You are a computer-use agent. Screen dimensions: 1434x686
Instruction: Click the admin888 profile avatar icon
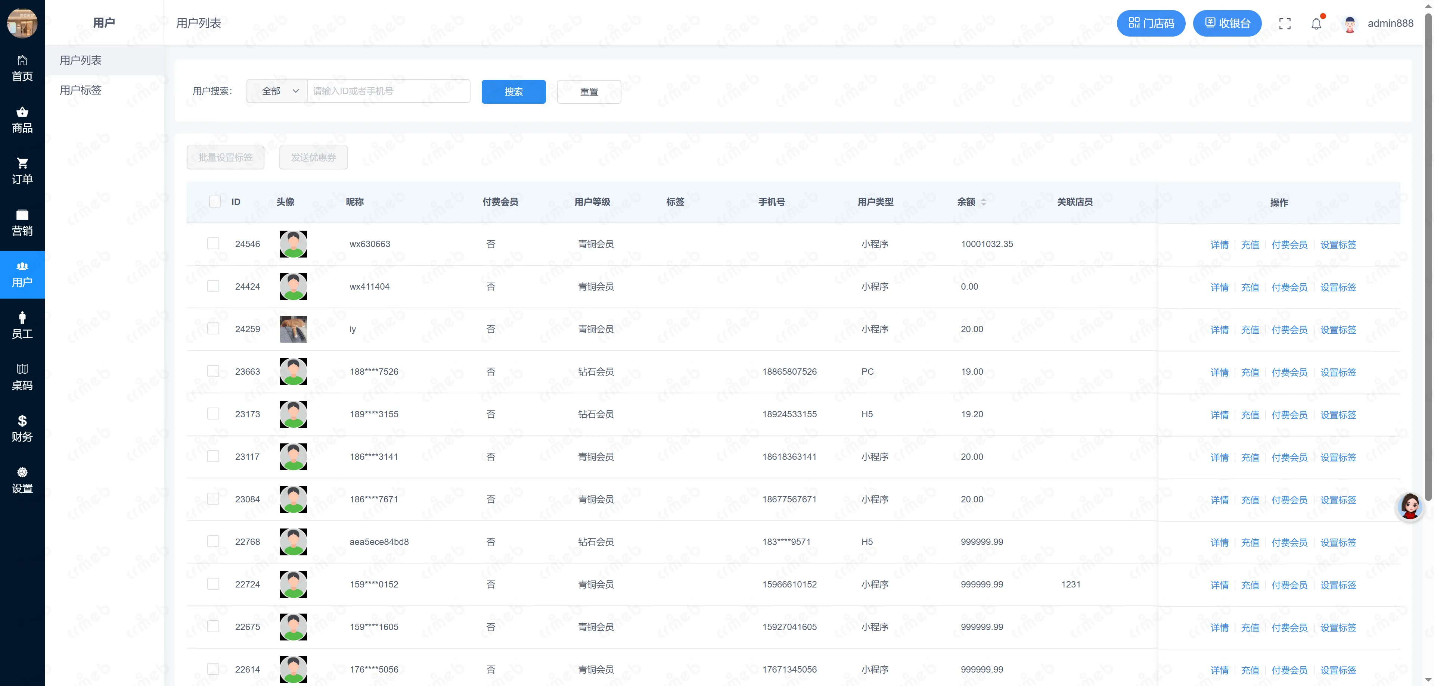(1350, 24)
